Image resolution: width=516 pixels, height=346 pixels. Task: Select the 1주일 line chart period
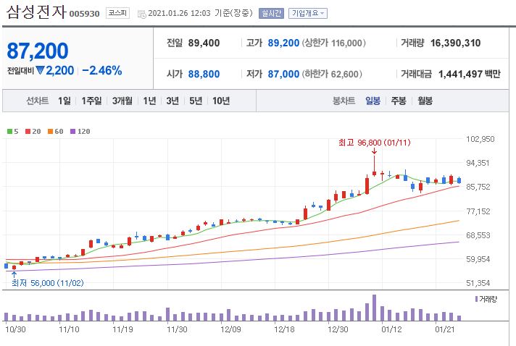point(91,101)
